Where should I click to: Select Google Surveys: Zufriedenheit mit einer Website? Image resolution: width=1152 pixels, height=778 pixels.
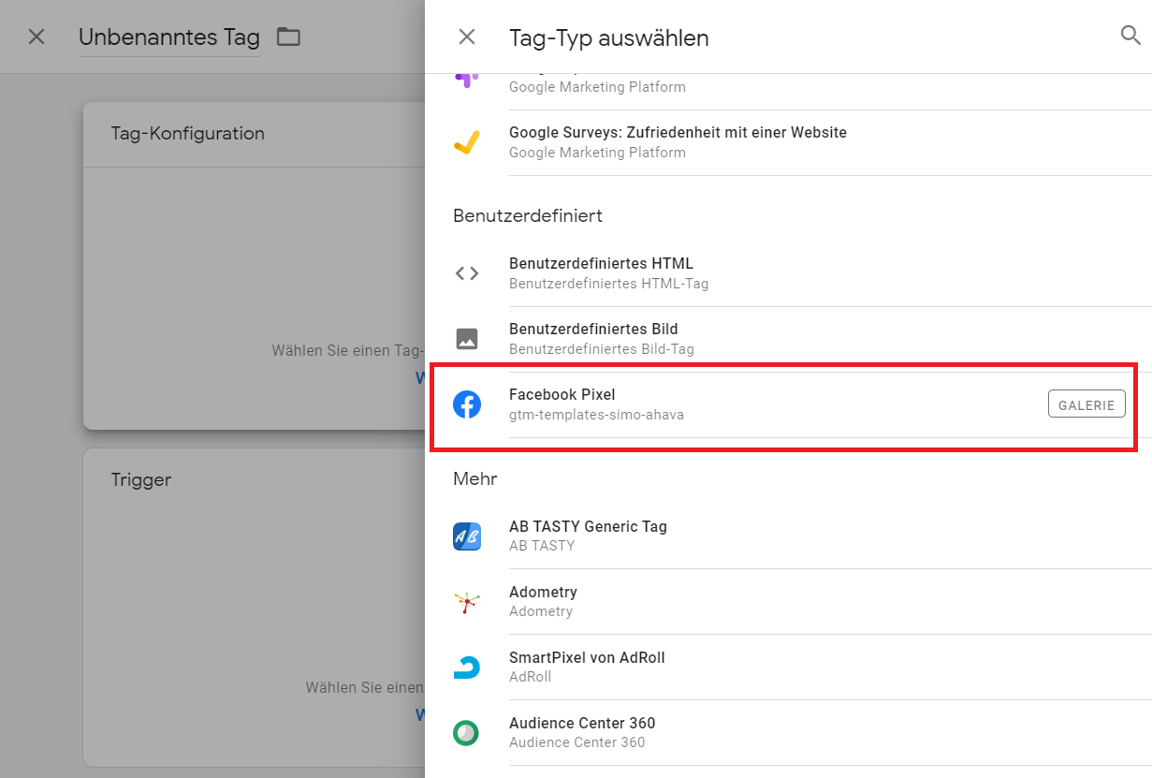click(788, 142)
